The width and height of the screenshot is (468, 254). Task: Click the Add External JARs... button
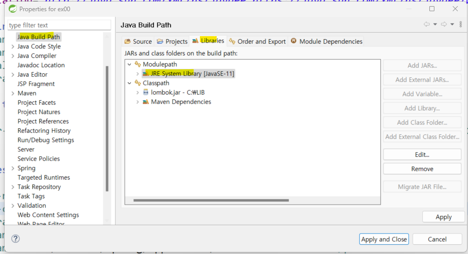point(422,79)
